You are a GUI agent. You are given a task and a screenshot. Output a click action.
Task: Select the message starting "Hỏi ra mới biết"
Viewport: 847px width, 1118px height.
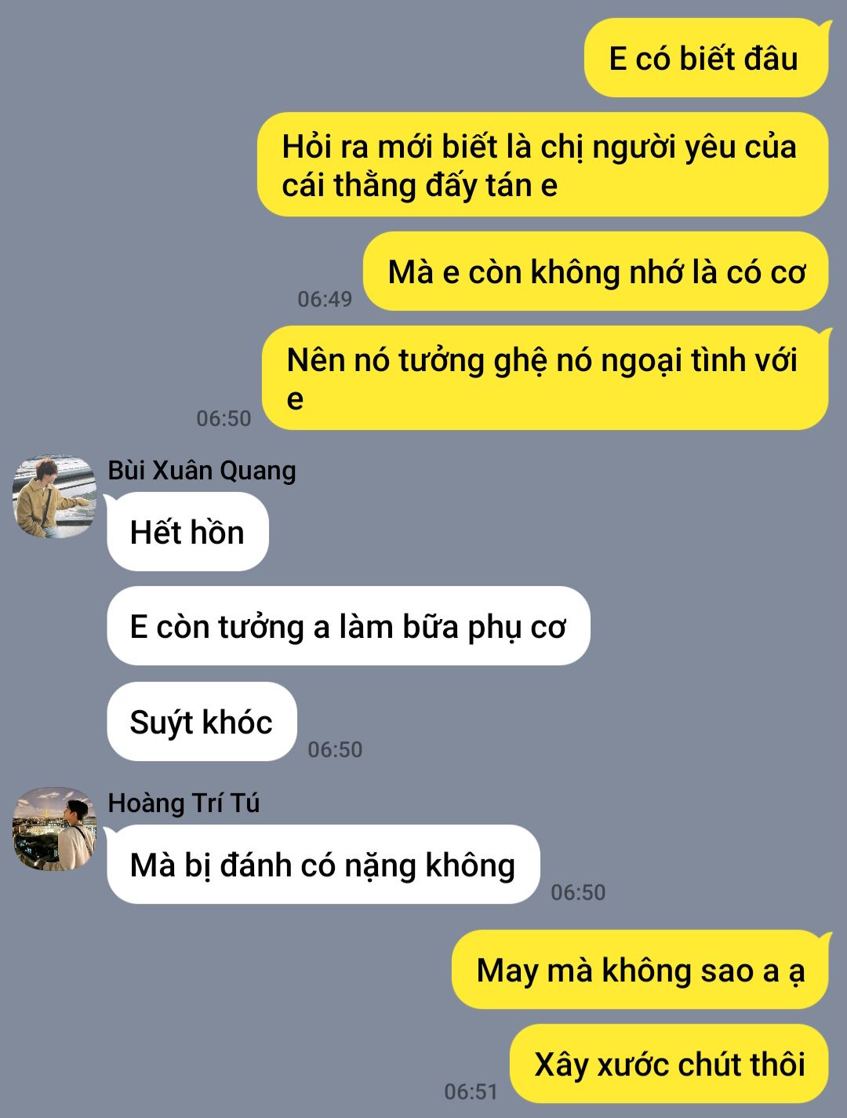(543, 165)
